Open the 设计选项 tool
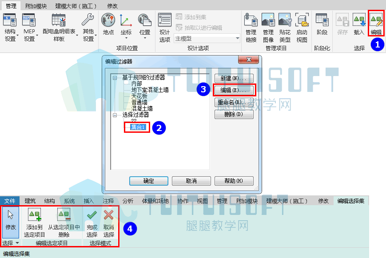The image size is (386, 258). 165,28
